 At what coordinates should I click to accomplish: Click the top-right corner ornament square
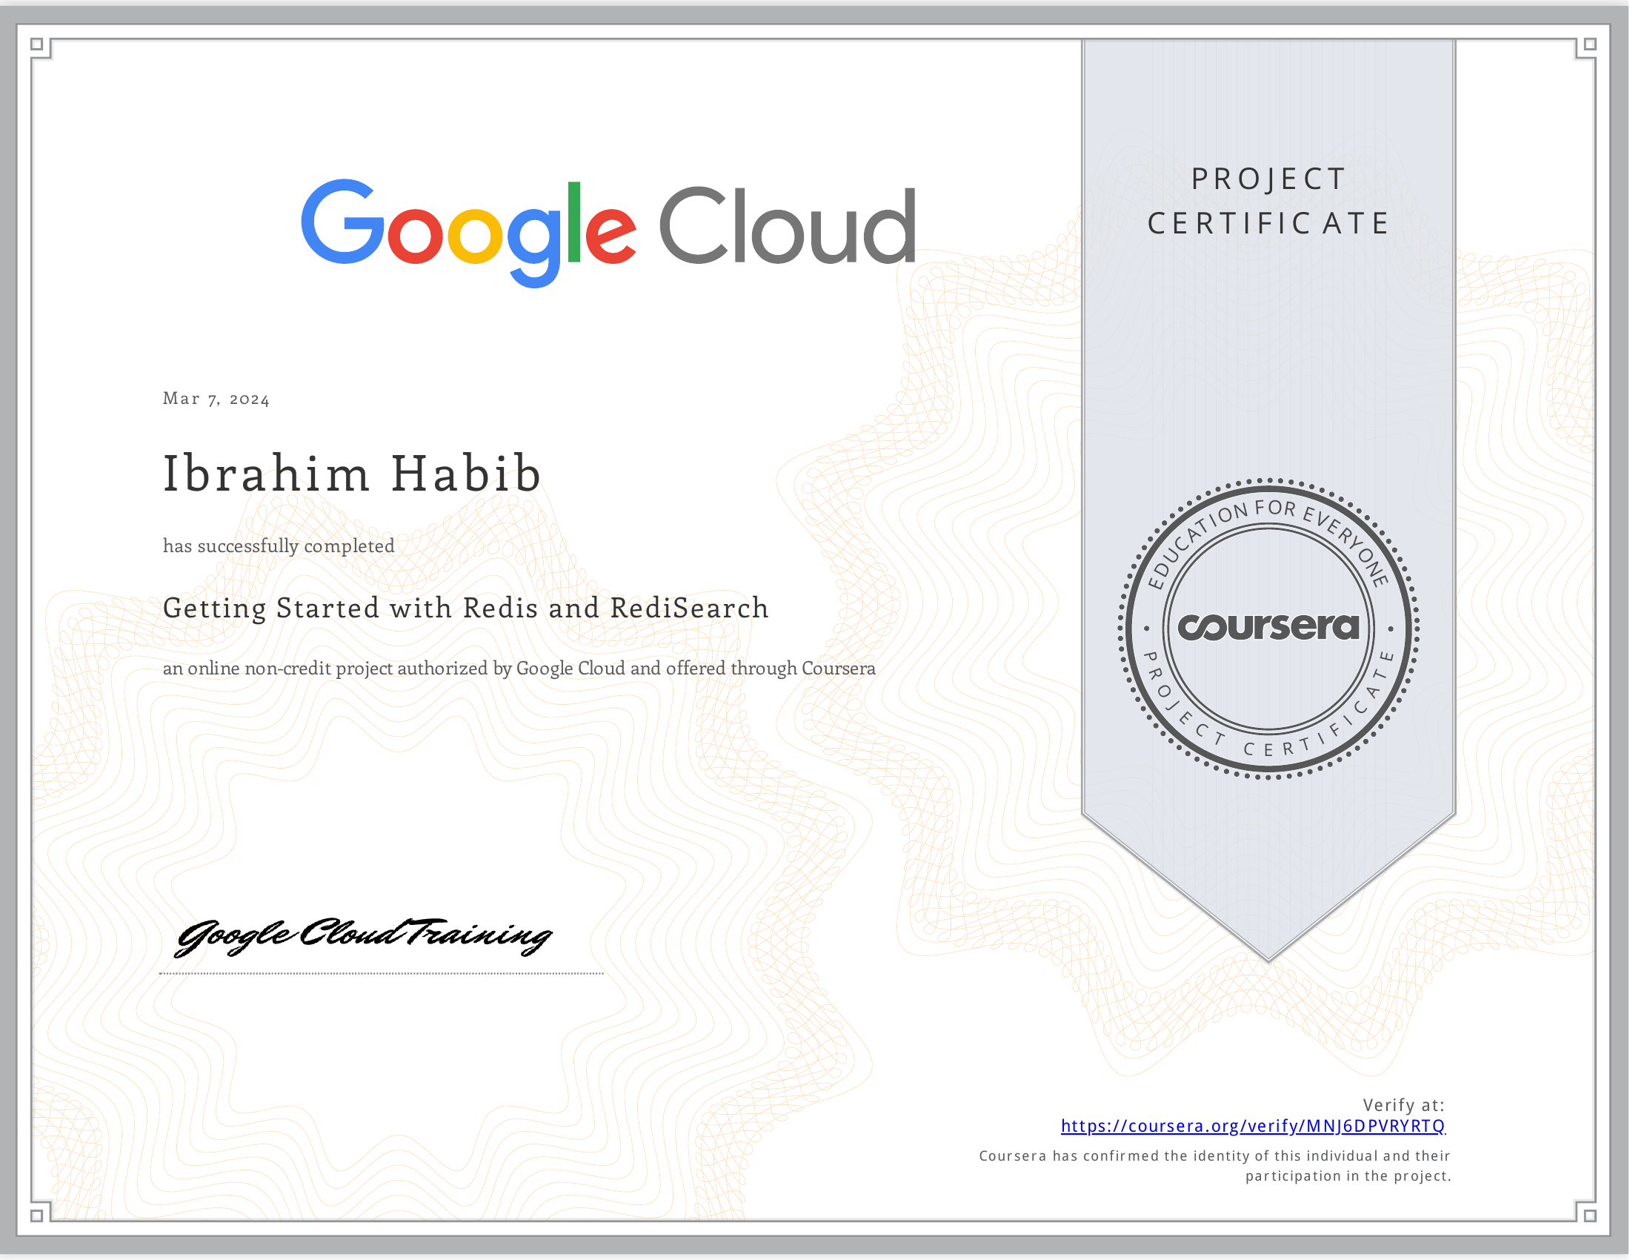1590,44
